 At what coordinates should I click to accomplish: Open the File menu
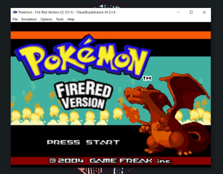click(x=15, y=19)
